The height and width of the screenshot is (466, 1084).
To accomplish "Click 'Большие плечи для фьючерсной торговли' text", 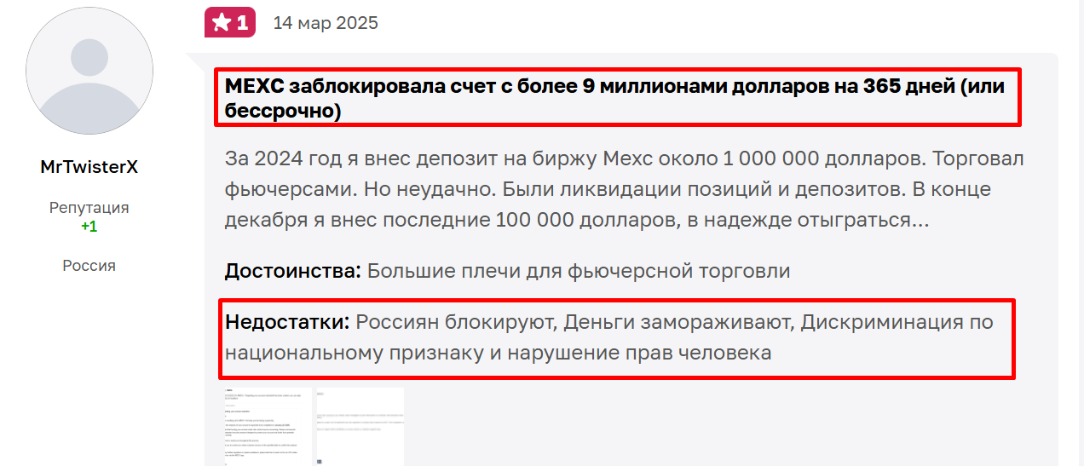I will coord(579,271).
